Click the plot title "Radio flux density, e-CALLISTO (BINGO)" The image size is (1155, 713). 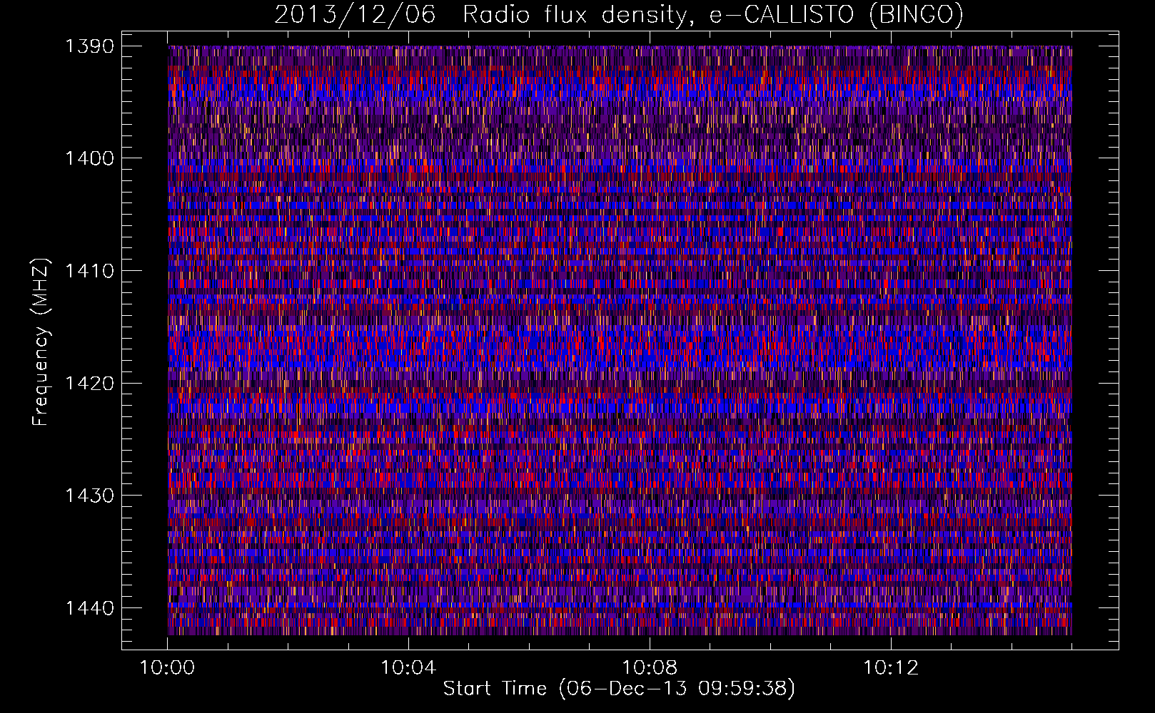(x=713, y=14)
